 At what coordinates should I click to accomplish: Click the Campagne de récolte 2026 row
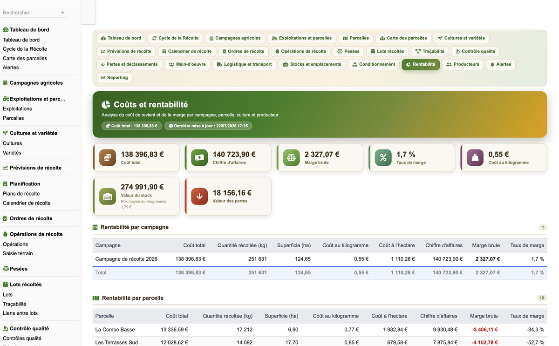(x=320, y=259)
